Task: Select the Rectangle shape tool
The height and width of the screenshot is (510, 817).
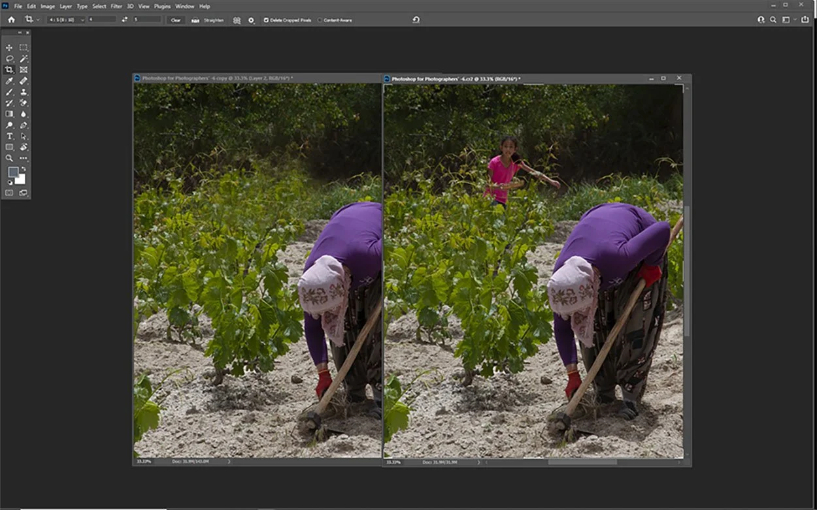Action: pos(9,147)
